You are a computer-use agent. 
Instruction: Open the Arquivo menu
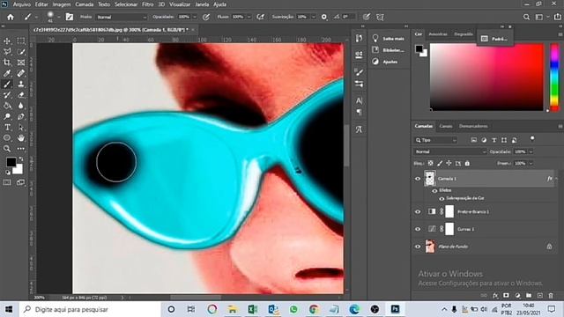(21, 4)
